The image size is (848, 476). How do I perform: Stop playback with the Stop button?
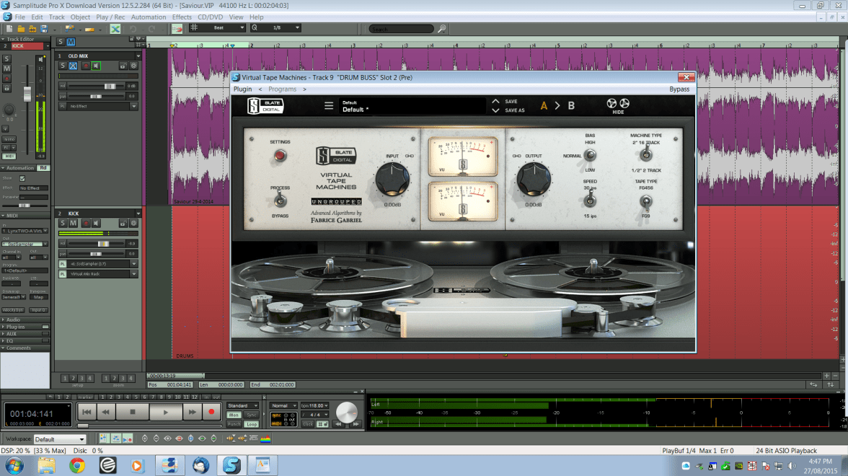[x=132, y=412]
